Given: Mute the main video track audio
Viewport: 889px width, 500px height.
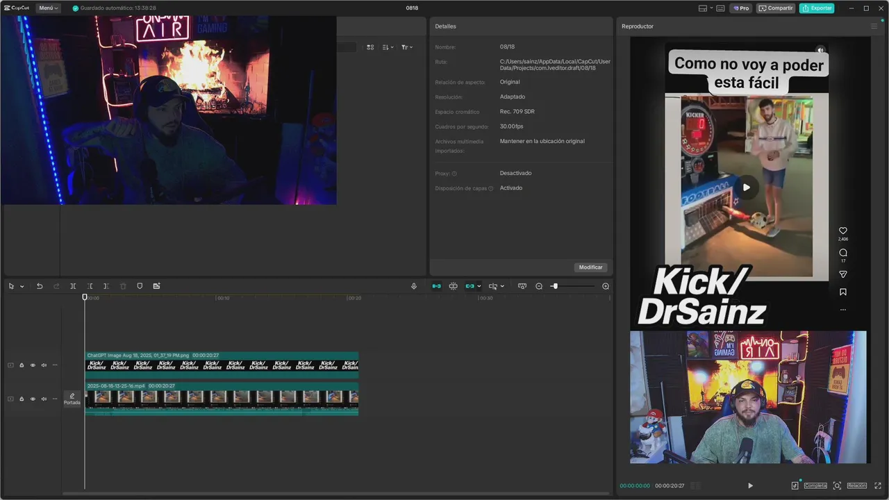Looking at the screenshot, I should tap(44, 399).
